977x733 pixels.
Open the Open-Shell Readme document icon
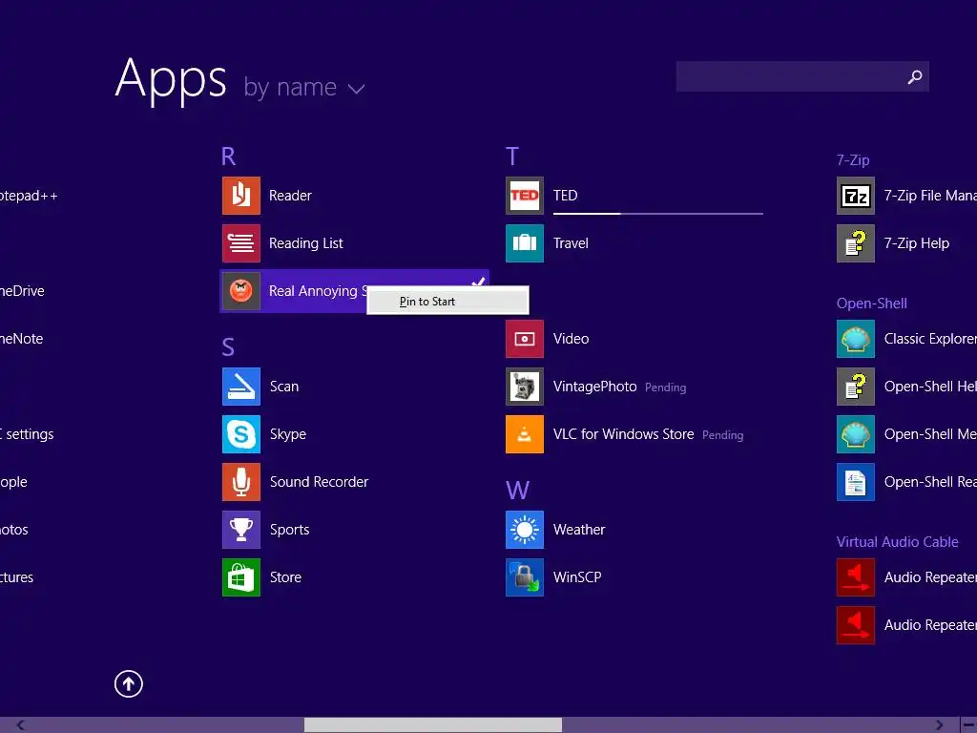[856, 482]
